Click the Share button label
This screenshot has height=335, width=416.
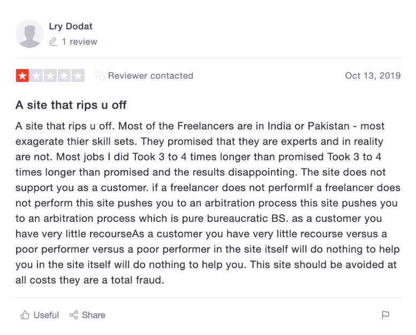click(x=93, y=315)
